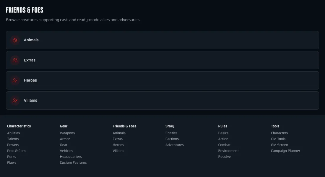The width and height of the screenshot is (325, 177).
Task: Open Campaign Planner footer link
Action: 285,151
